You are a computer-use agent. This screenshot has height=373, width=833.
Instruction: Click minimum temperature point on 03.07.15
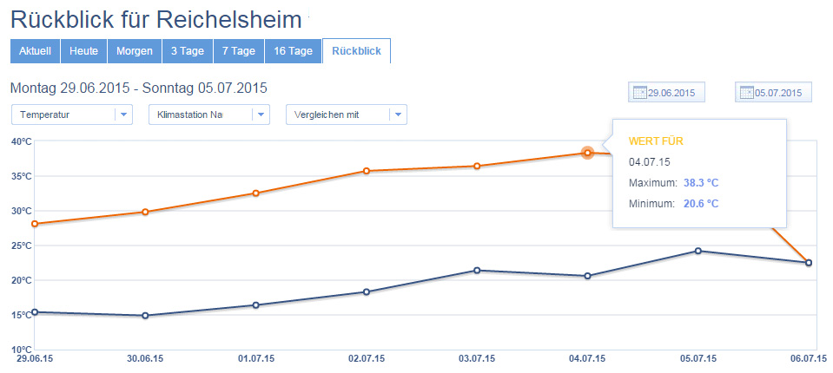pyautogui.click(x=477, y=271)
